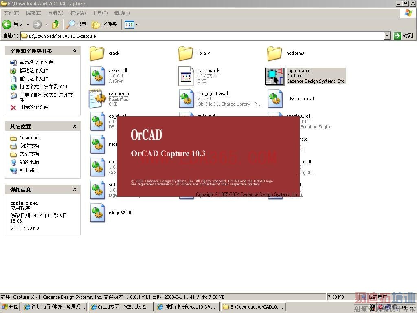
Task: Switch to E:\Downloads\orCAD10 taskbar button
Action: (253, 307)
